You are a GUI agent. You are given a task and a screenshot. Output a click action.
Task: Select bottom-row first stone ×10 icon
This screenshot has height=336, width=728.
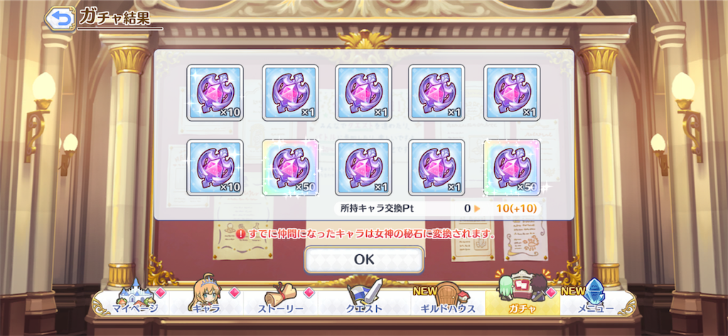215,167
